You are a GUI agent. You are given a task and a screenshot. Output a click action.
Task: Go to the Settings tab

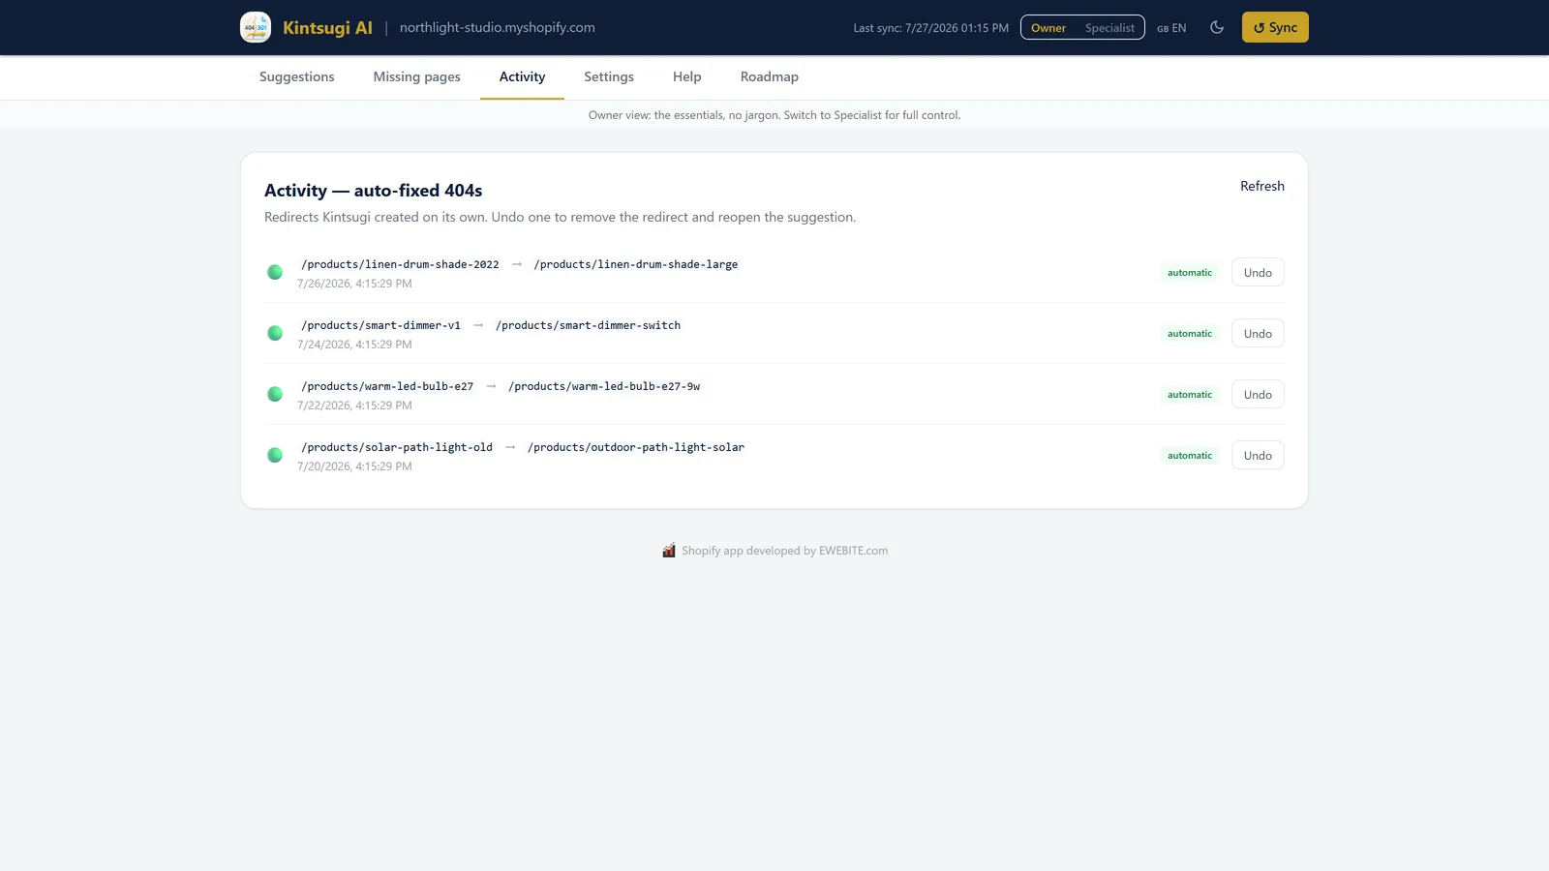click(609, 77)
